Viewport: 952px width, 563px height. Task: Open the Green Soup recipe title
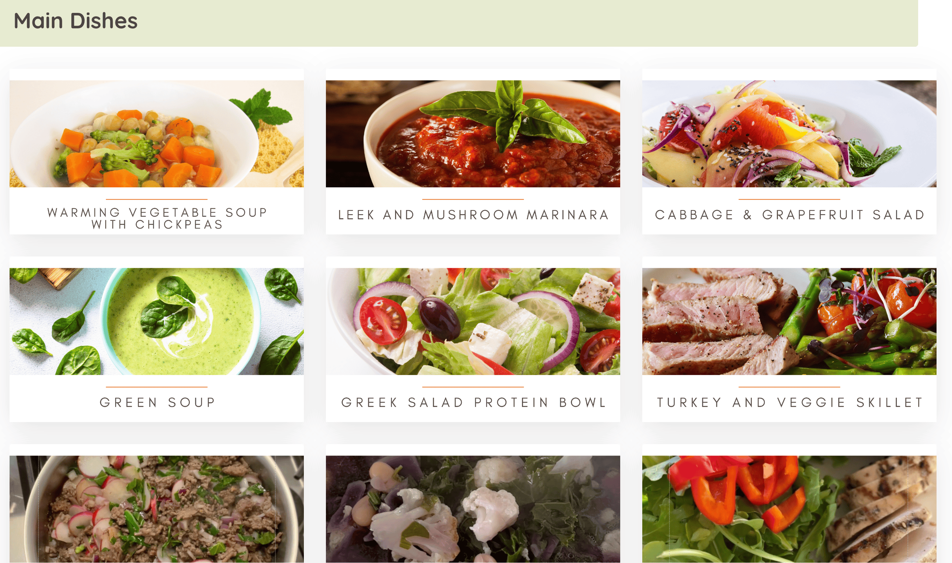(x=158, y=402)
